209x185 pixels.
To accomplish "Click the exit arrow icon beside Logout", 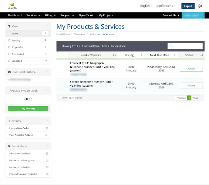I will (200, 6).
